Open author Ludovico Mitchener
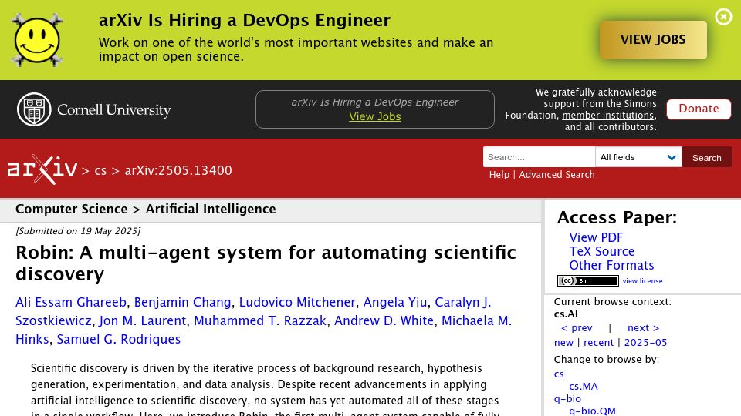 (x=297, y=302)
